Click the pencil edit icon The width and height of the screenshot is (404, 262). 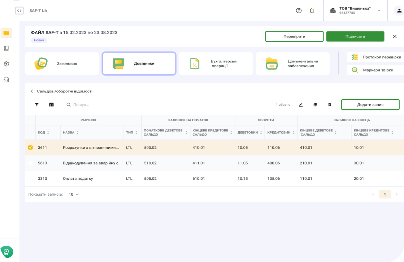[301, 105]
